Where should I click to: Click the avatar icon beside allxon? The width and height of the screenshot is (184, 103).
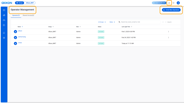(15, 31)
